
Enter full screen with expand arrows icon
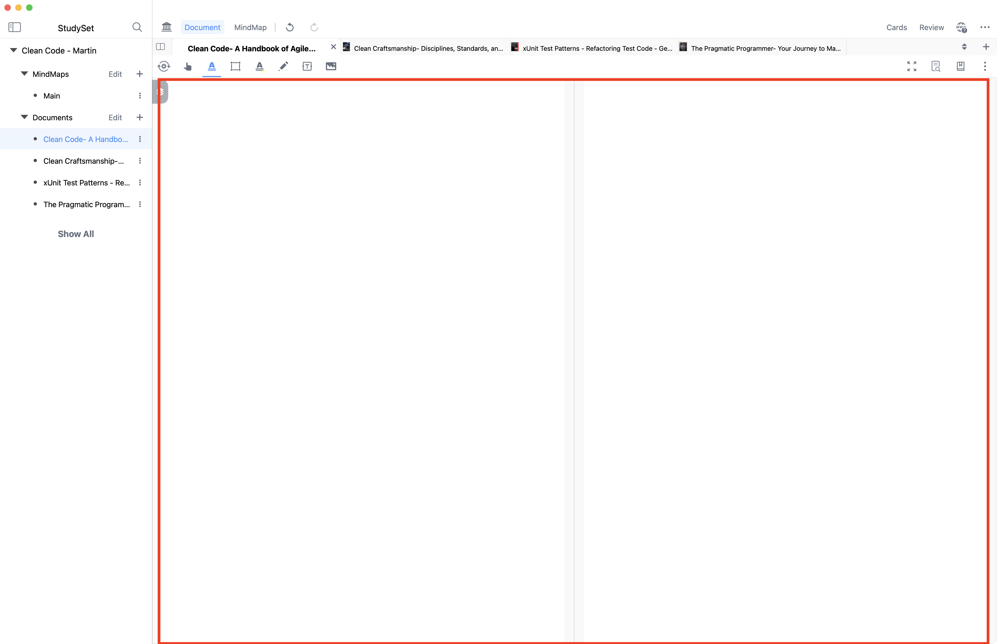point(912,67)
